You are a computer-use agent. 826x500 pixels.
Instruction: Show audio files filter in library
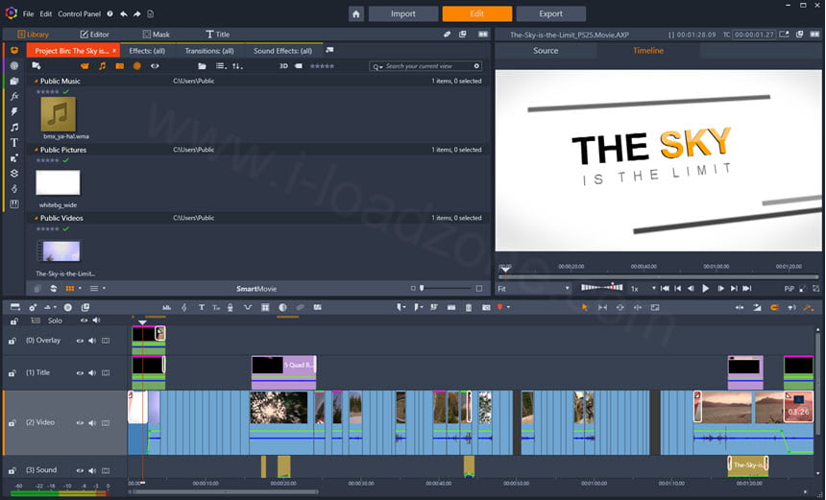tap(102, 66)
